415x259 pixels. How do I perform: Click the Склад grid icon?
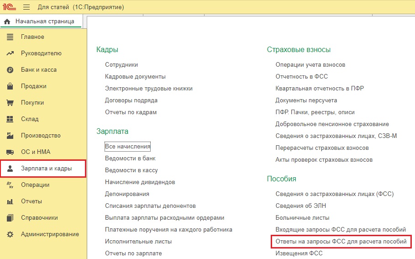[10, 119]
